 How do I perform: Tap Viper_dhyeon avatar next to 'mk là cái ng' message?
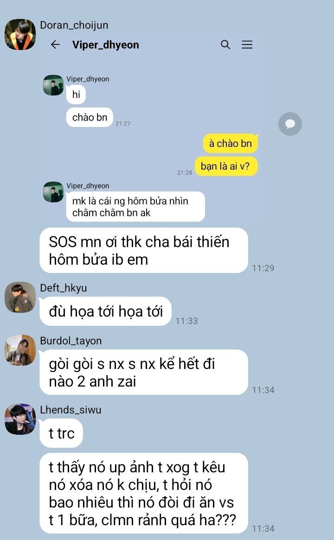[x=53, y=192]
